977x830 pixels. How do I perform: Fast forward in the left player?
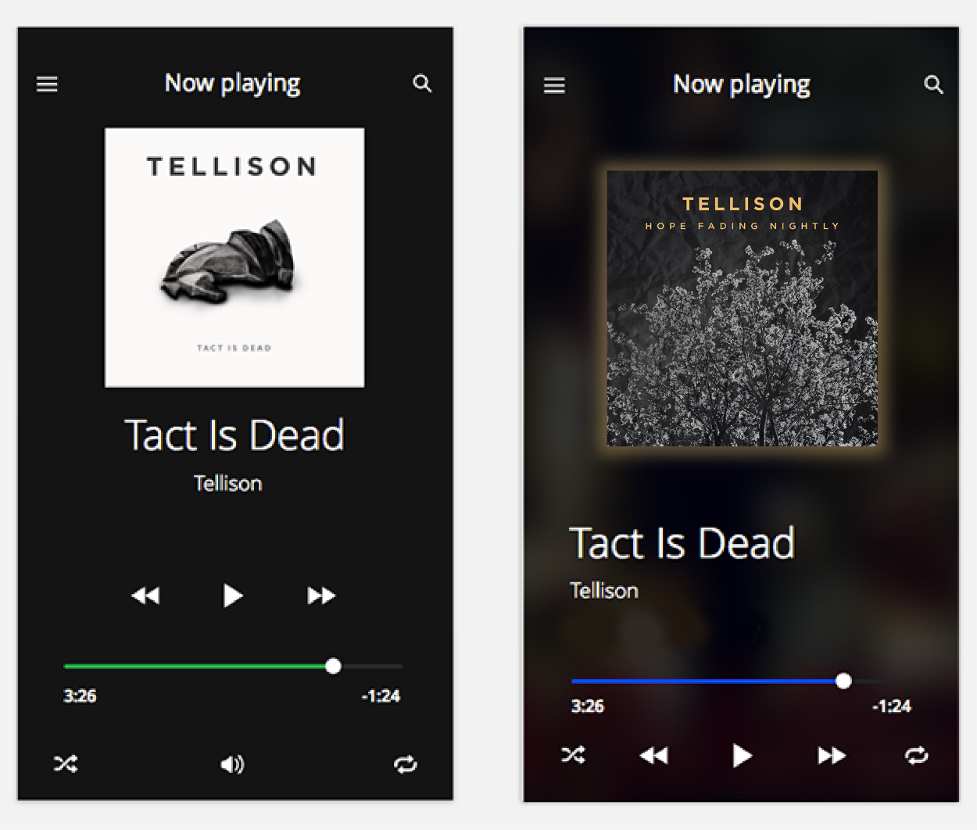point(321,596)
